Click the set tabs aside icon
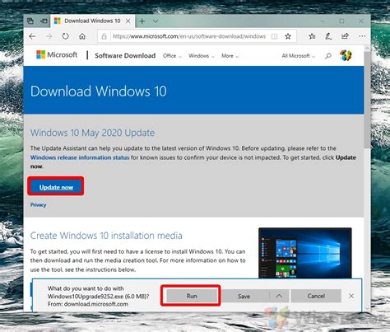The image size is (390, 332). click(x=44, y=21)
